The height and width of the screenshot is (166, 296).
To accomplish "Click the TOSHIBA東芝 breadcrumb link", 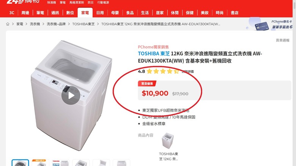I will click(x=83, y=24).
